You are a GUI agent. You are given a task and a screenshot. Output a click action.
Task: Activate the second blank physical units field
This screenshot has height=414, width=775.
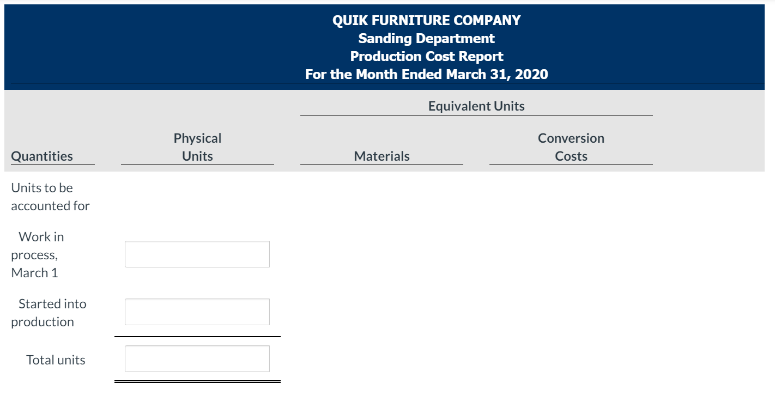pos(197,311)
